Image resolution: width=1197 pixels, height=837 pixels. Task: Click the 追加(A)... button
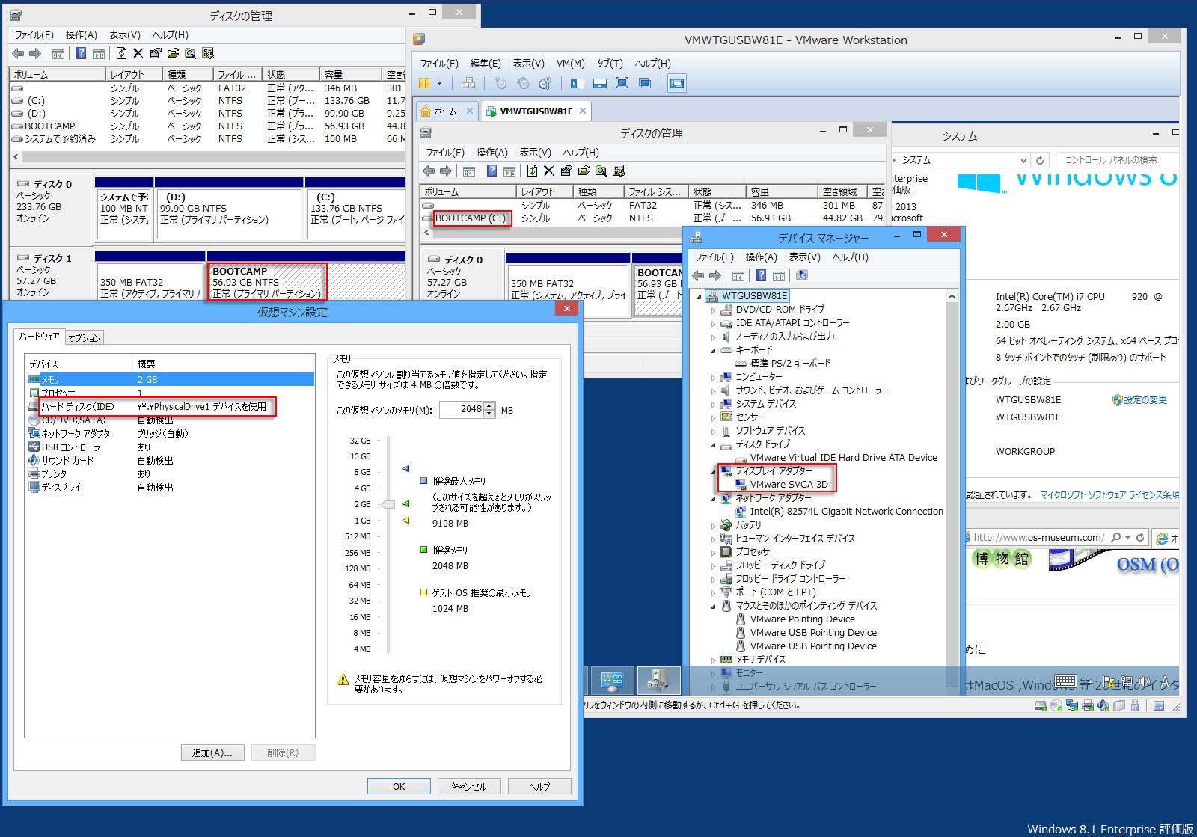coord(212,752)
